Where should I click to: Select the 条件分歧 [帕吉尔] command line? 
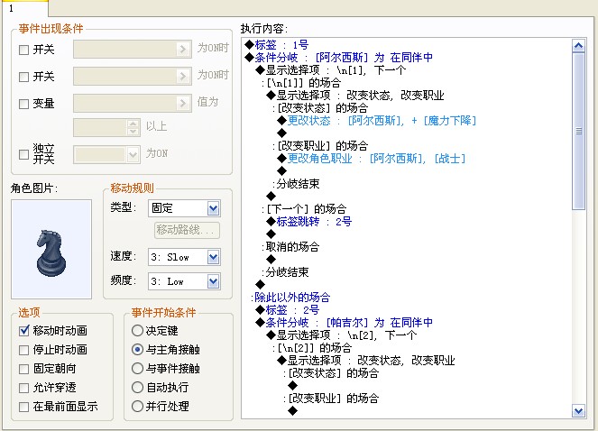click(x=345, y=322)
